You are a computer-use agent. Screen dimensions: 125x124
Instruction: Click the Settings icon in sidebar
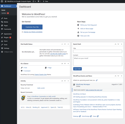click(x=2, y=48)
